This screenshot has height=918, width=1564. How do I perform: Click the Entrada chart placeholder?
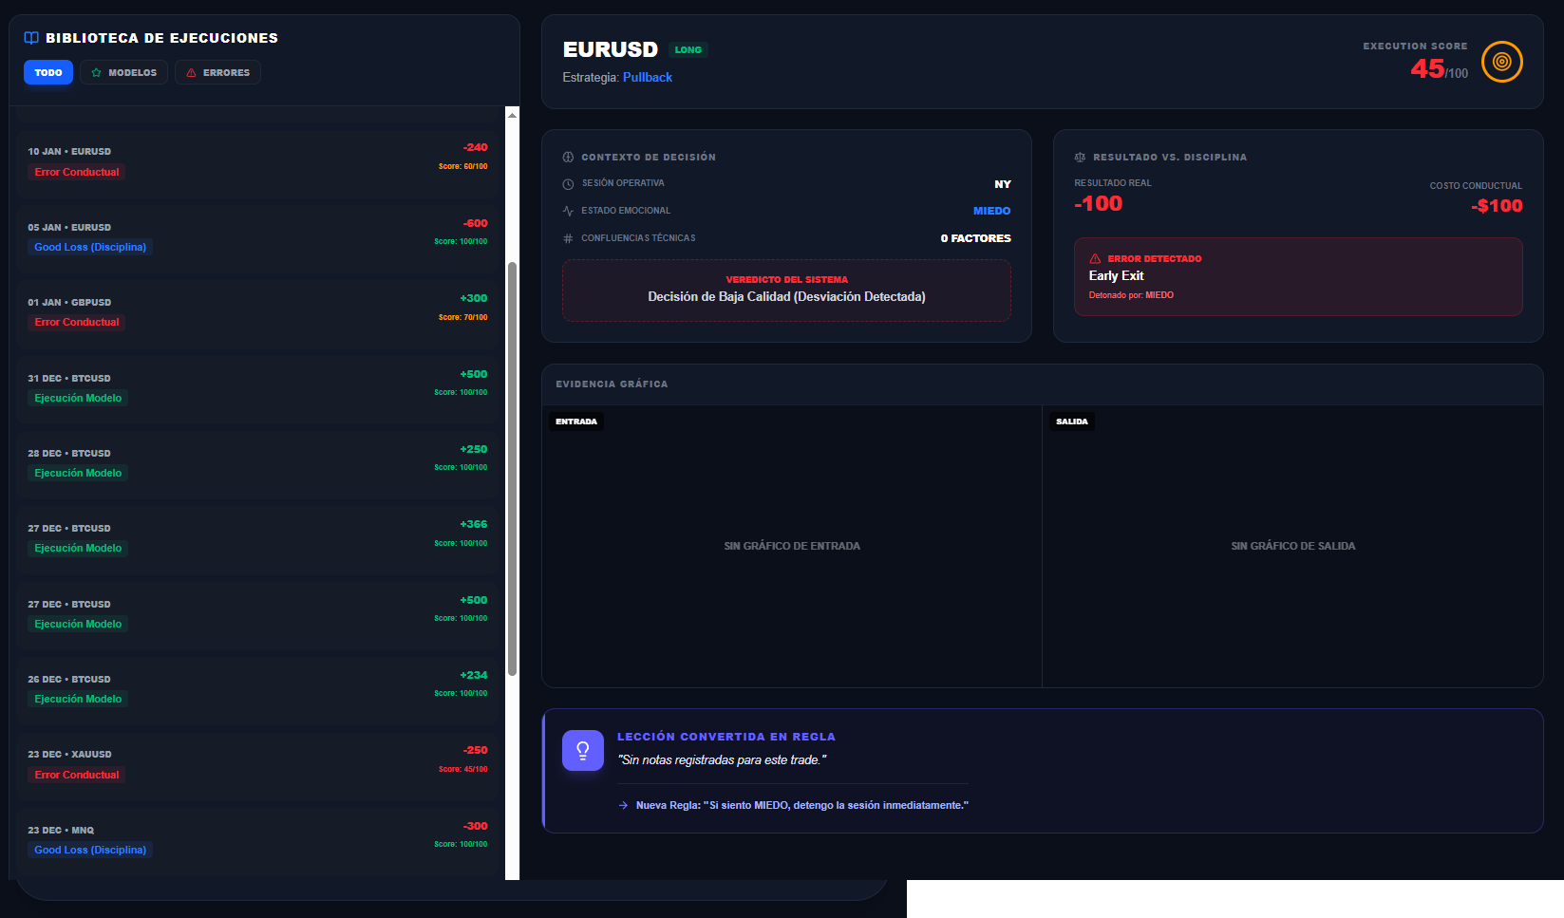tap(791, 546)
